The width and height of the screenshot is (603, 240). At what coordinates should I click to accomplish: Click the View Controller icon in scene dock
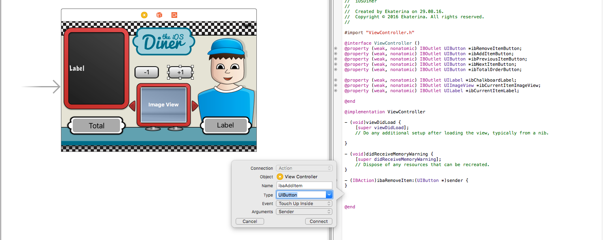tap(144, 15)
